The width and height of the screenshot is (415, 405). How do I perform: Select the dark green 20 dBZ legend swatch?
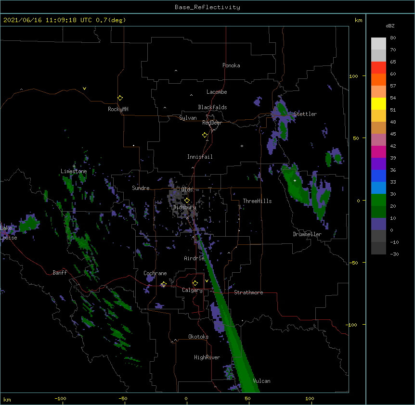click(378, 212)
